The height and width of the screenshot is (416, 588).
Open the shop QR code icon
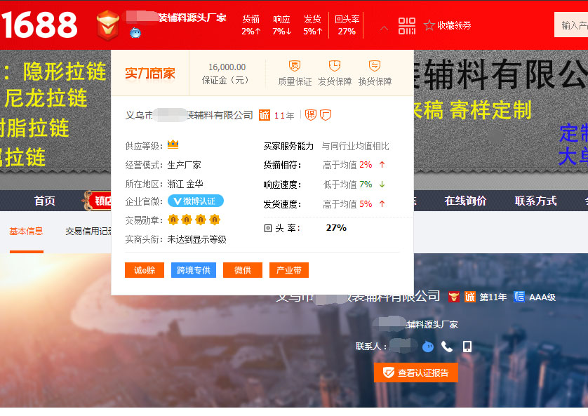point(407,25)
